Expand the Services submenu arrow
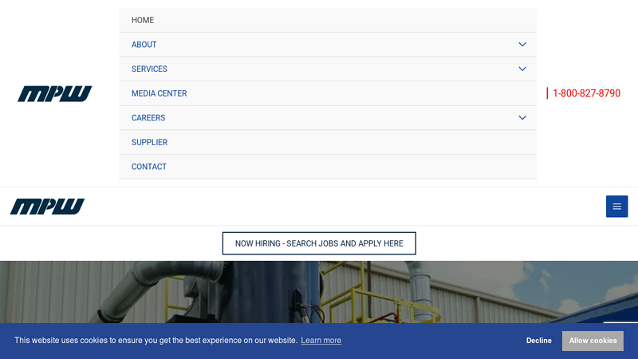This screenshot has height=359, width=638. 522,69
